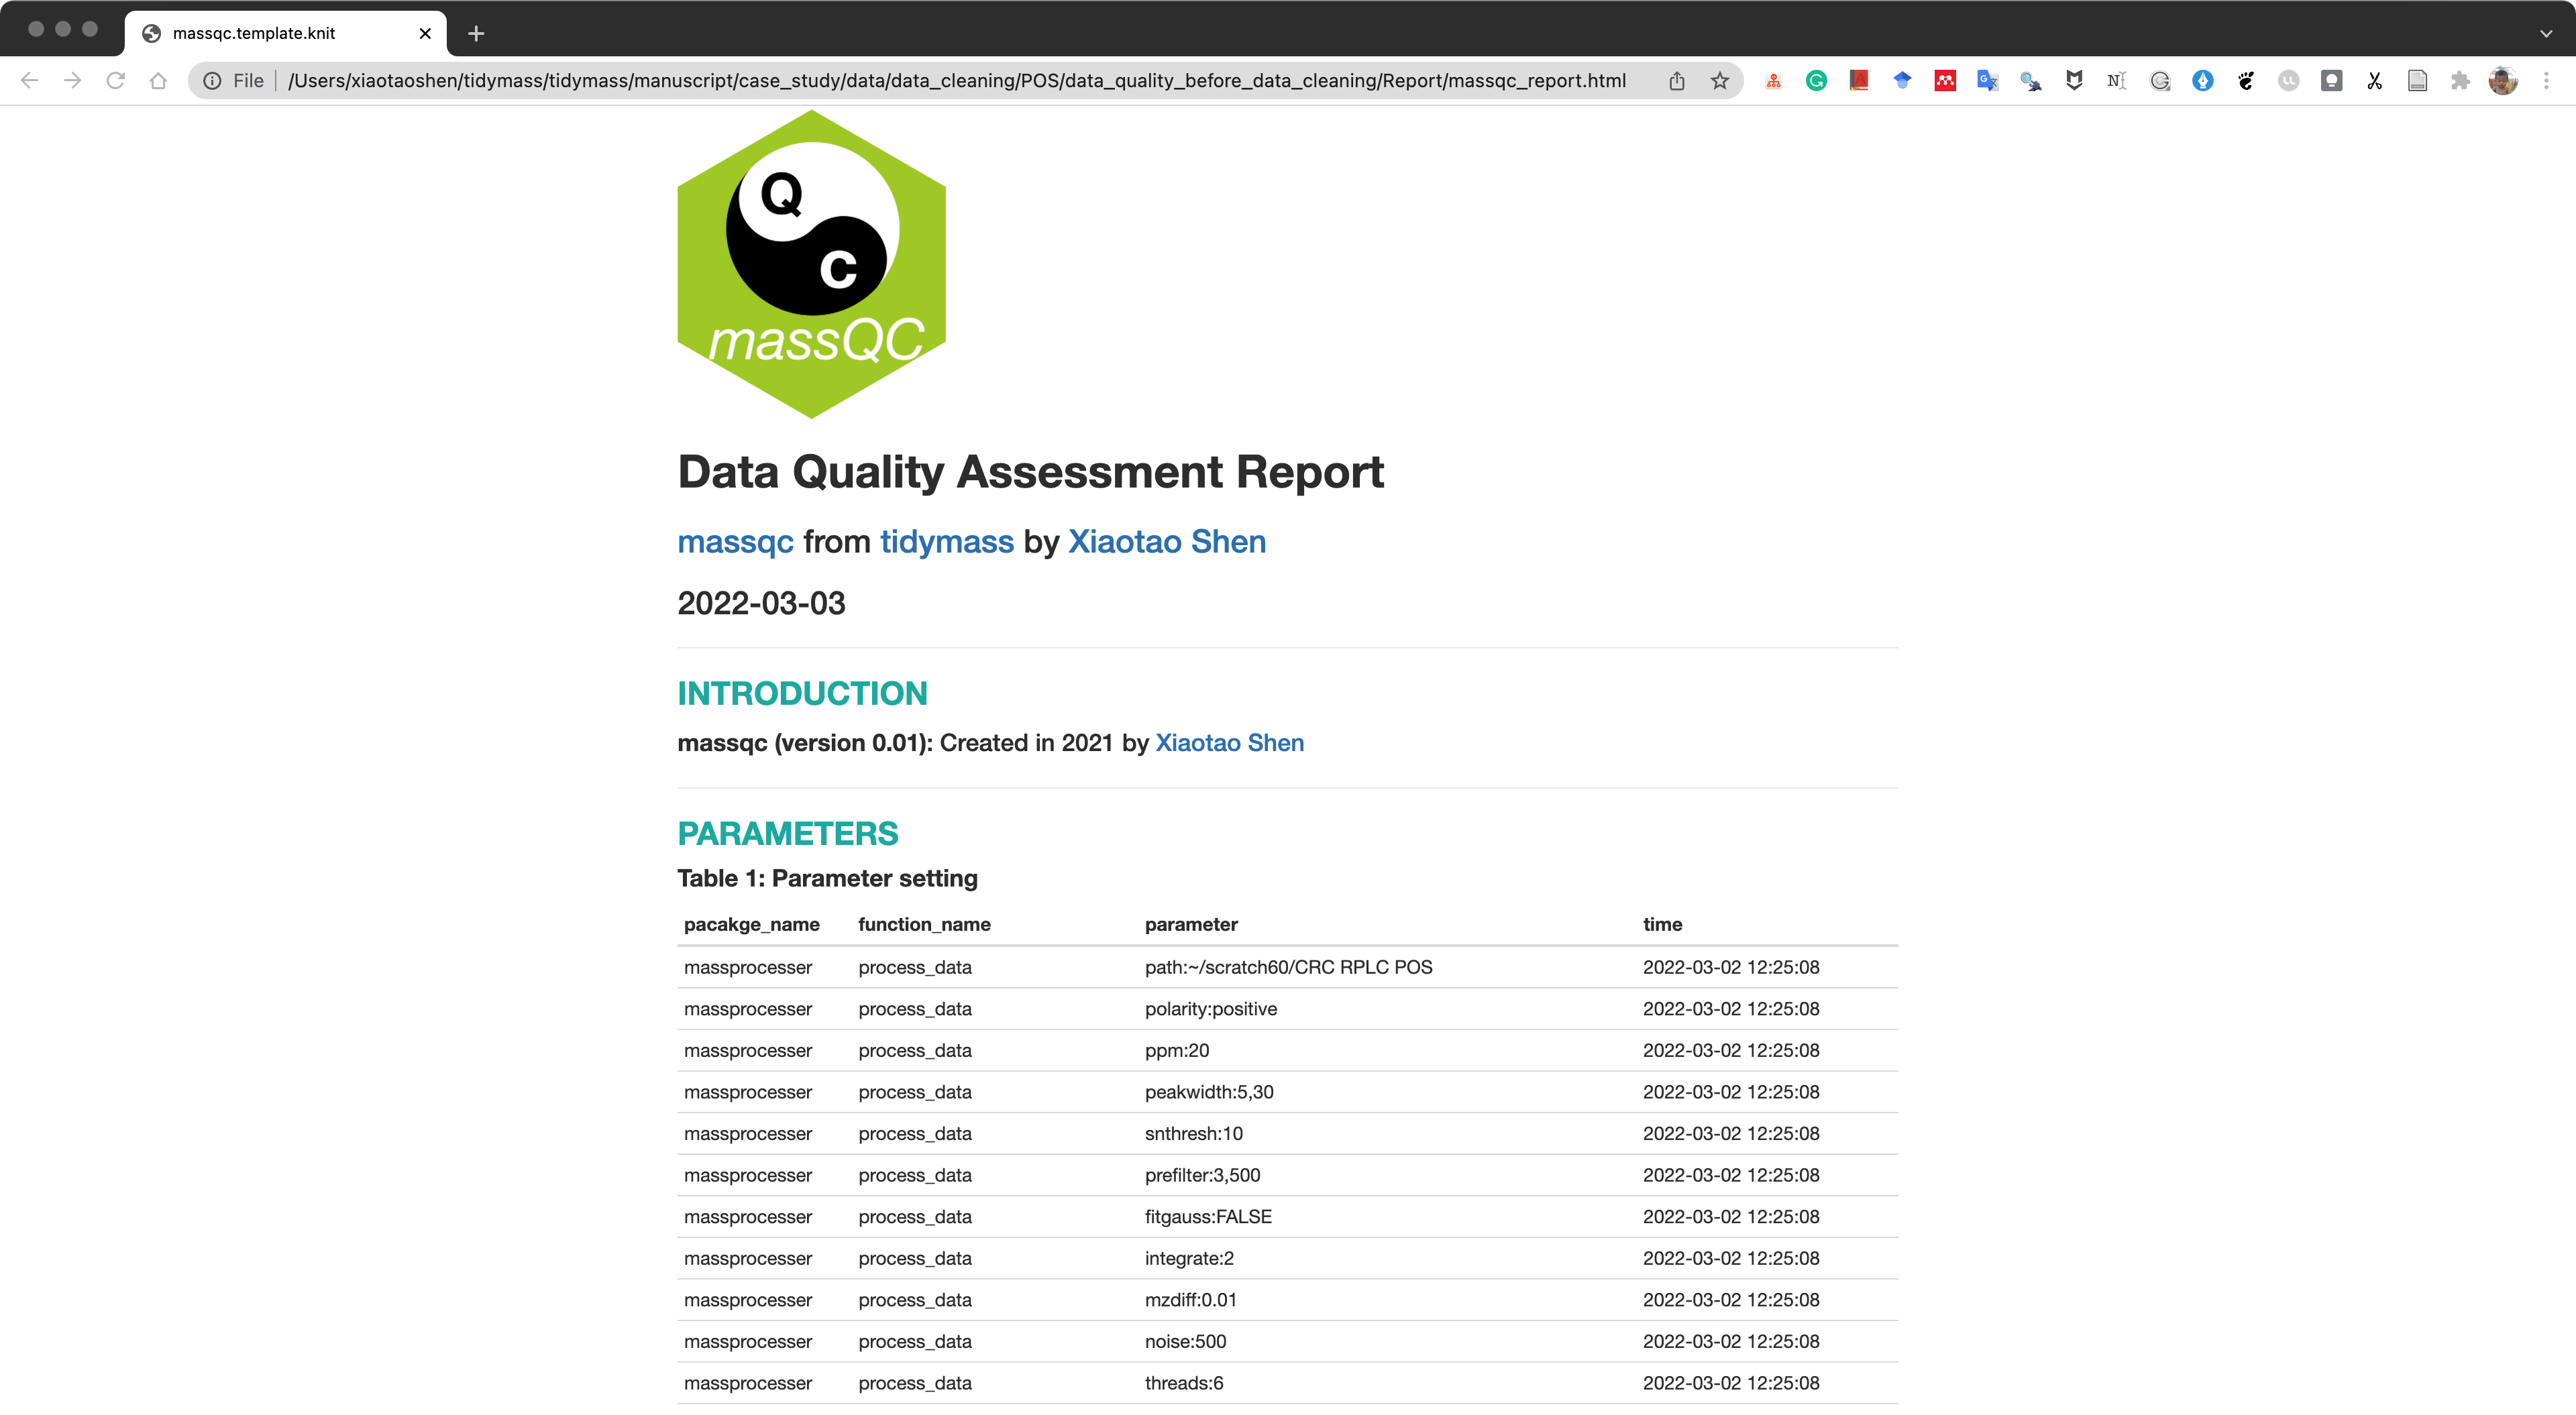The height and width of the screenshot is (1415, 2576).
Task: Select the threads:6 cell
Action: pyautogui.click(x=1184, y=1384)
